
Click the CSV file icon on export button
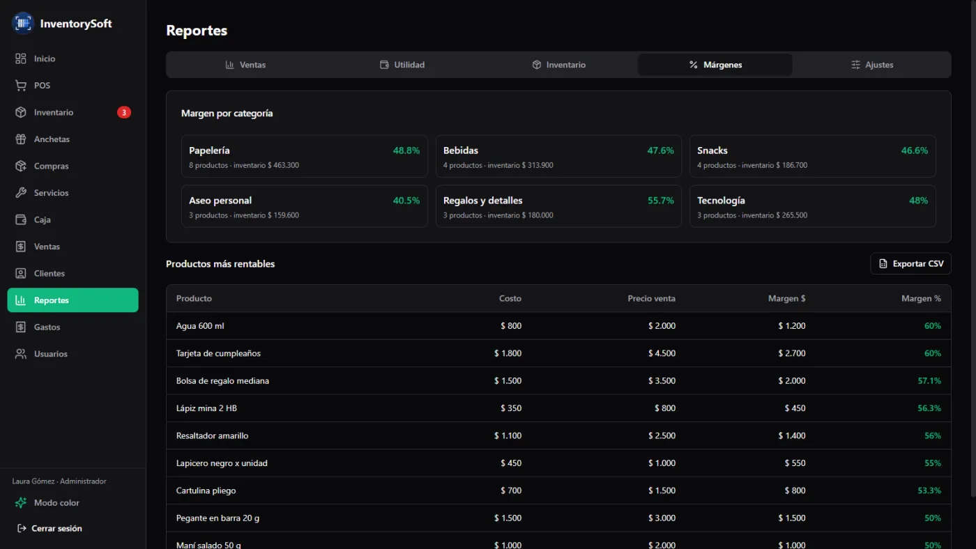[x=883, y=264]
